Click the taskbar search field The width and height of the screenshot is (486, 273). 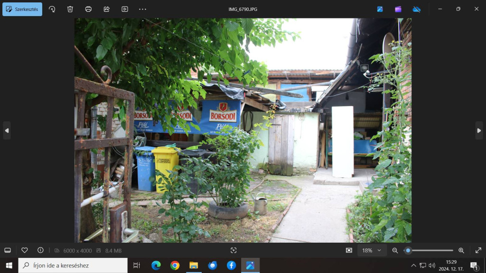(x=73, y=265)
